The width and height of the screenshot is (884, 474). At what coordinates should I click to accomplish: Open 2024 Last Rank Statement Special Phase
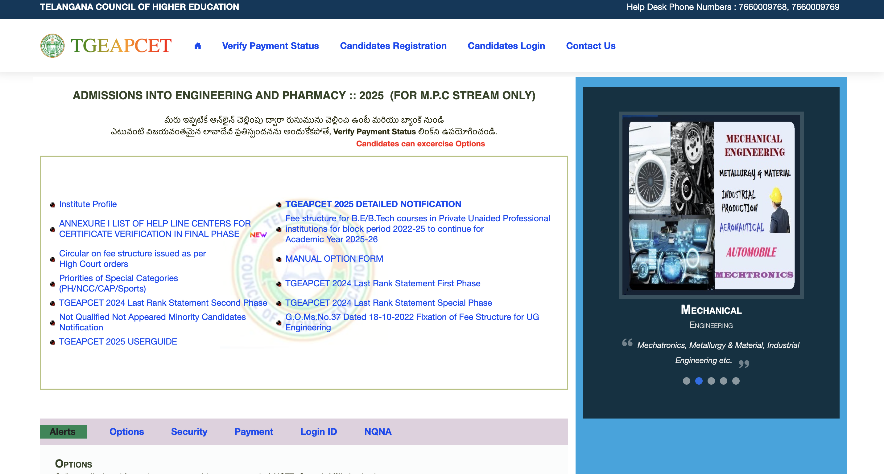click(388, 303)
